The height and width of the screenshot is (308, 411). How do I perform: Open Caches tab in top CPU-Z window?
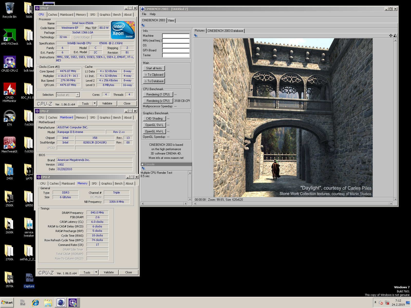(x=53, y=15)
